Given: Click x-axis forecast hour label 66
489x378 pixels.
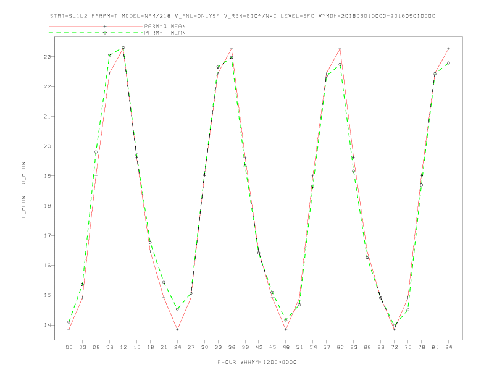Looking at the screenshot, I should [x=367, y=347].
